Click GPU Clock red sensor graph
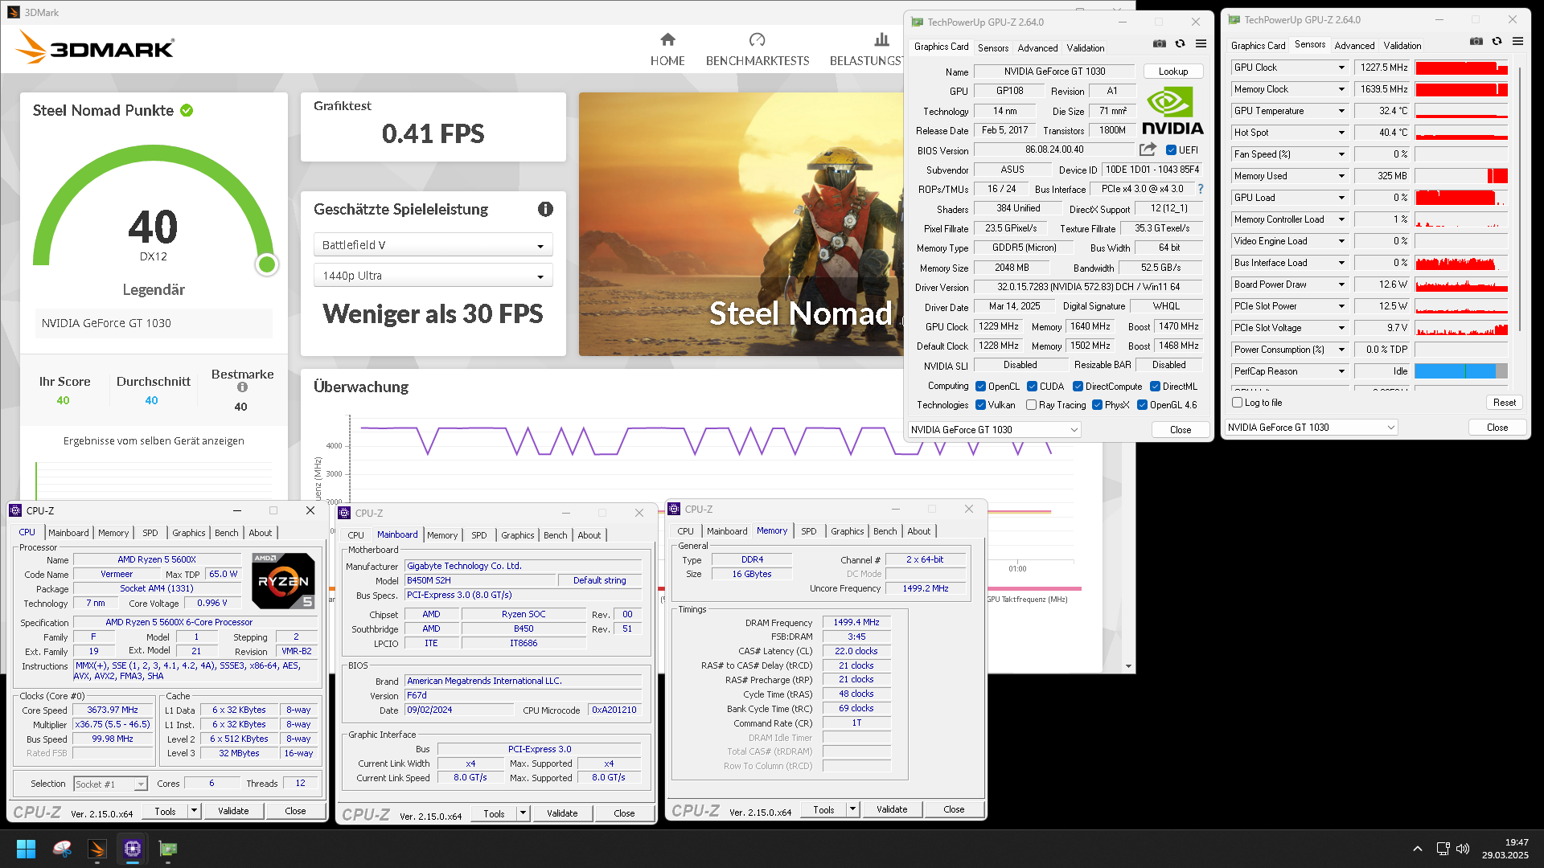This screenshot has height=868, width=1544. pyautogui.click(x=1461, y=68)
